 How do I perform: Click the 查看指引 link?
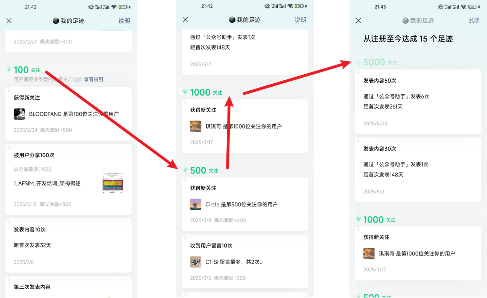tap(93, 79)
